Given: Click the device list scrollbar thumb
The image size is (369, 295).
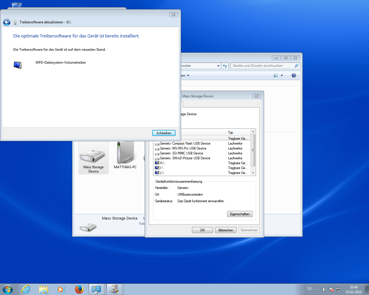Looking at the screenshot, I should point(253,150).
